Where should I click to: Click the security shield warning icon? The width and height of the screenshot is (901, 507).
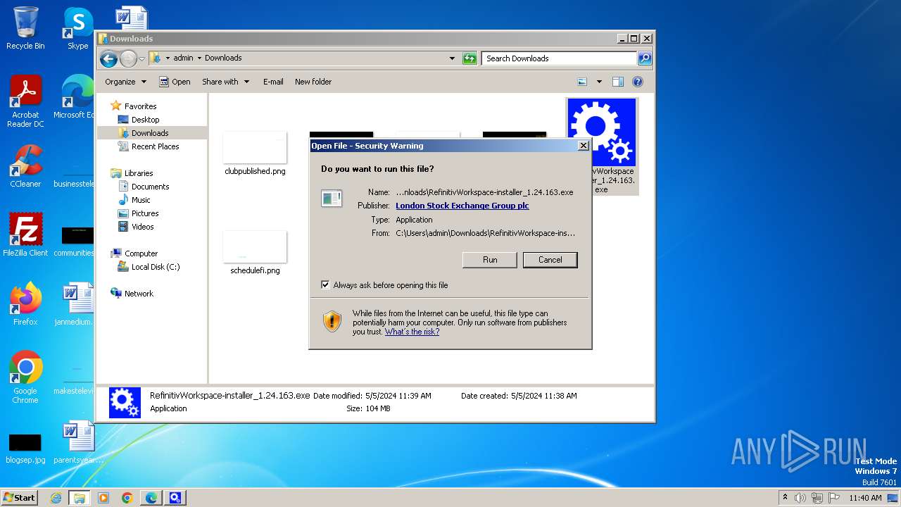click(332, 322)
